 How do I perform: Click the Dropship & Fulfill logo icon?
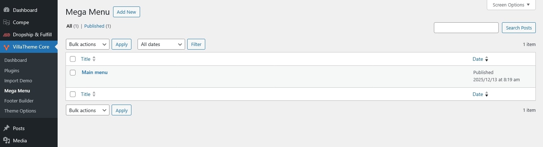tap(6, 35)
